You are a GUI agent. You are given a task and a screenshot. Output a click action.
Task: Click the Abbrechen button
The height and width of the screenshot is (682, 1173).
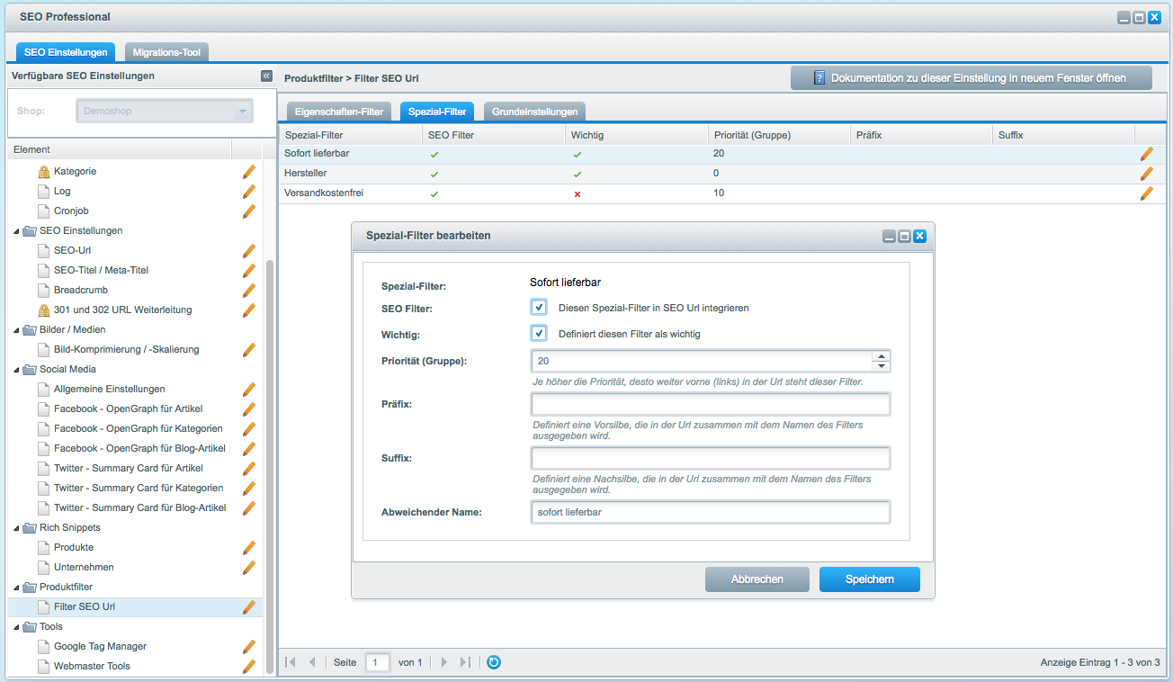tap(757, 579)
